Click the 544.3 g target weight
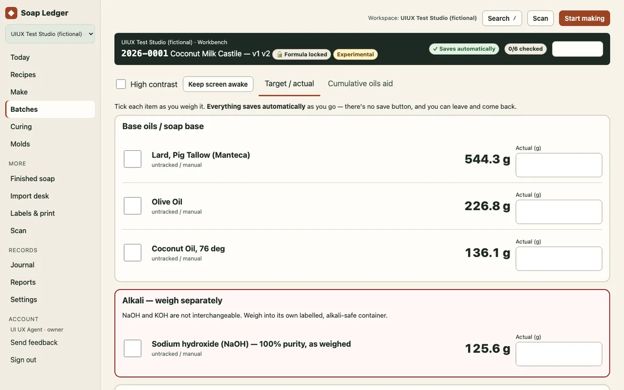 [487, 159]
